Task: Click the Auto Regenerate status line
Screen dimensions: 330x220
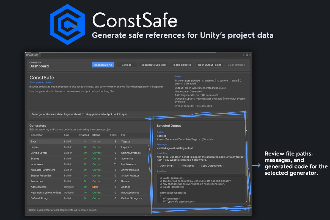Action: click(x=196, y=95)
